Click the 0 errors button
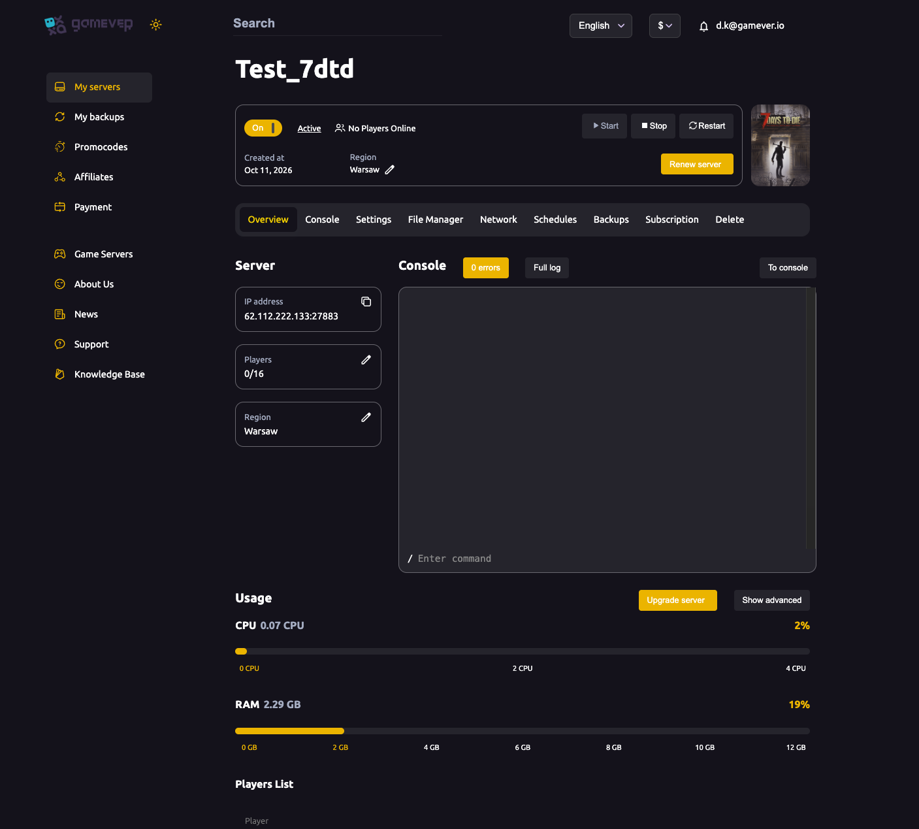This screenshot has height=829, width=919. pyautogui.click(x=486, y=268)
